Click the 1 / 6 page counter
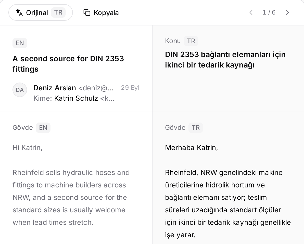The width and height of the screenshot is (304, 244). [269, 12]
